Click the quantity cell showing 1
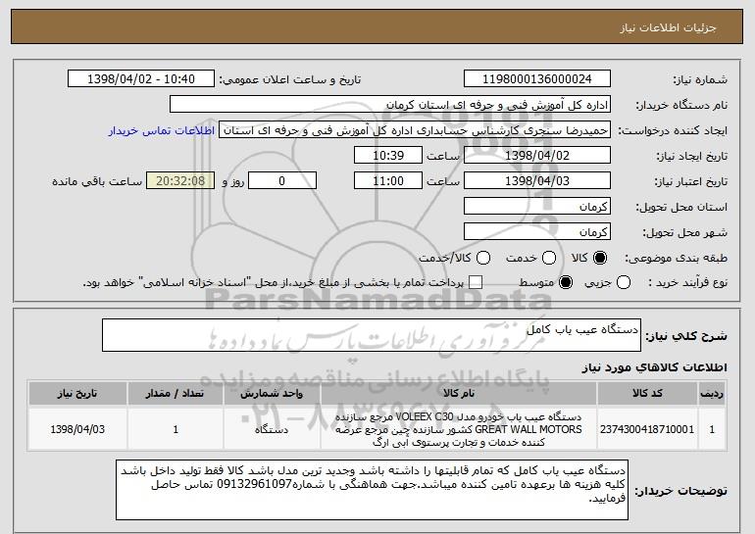The width and height of the screenshot is (755, 534). pos(176,429)
